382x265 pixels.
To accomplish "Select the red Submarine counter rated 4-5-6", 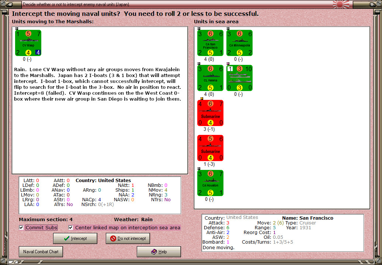I will [x=210, y=148].
